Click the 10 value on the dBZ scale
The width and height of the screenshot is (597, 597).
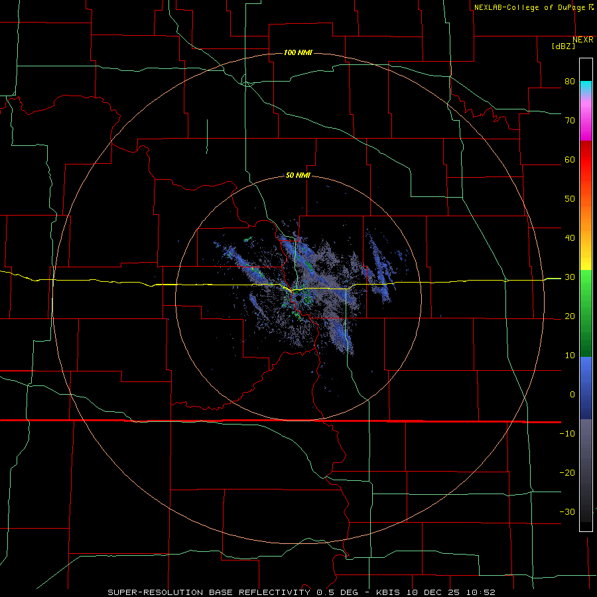point(570,356)
